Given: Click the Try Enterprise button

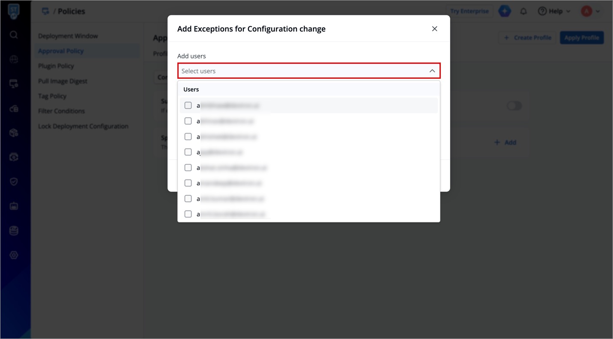Looking at the screenshot, I should pos(469,12).
